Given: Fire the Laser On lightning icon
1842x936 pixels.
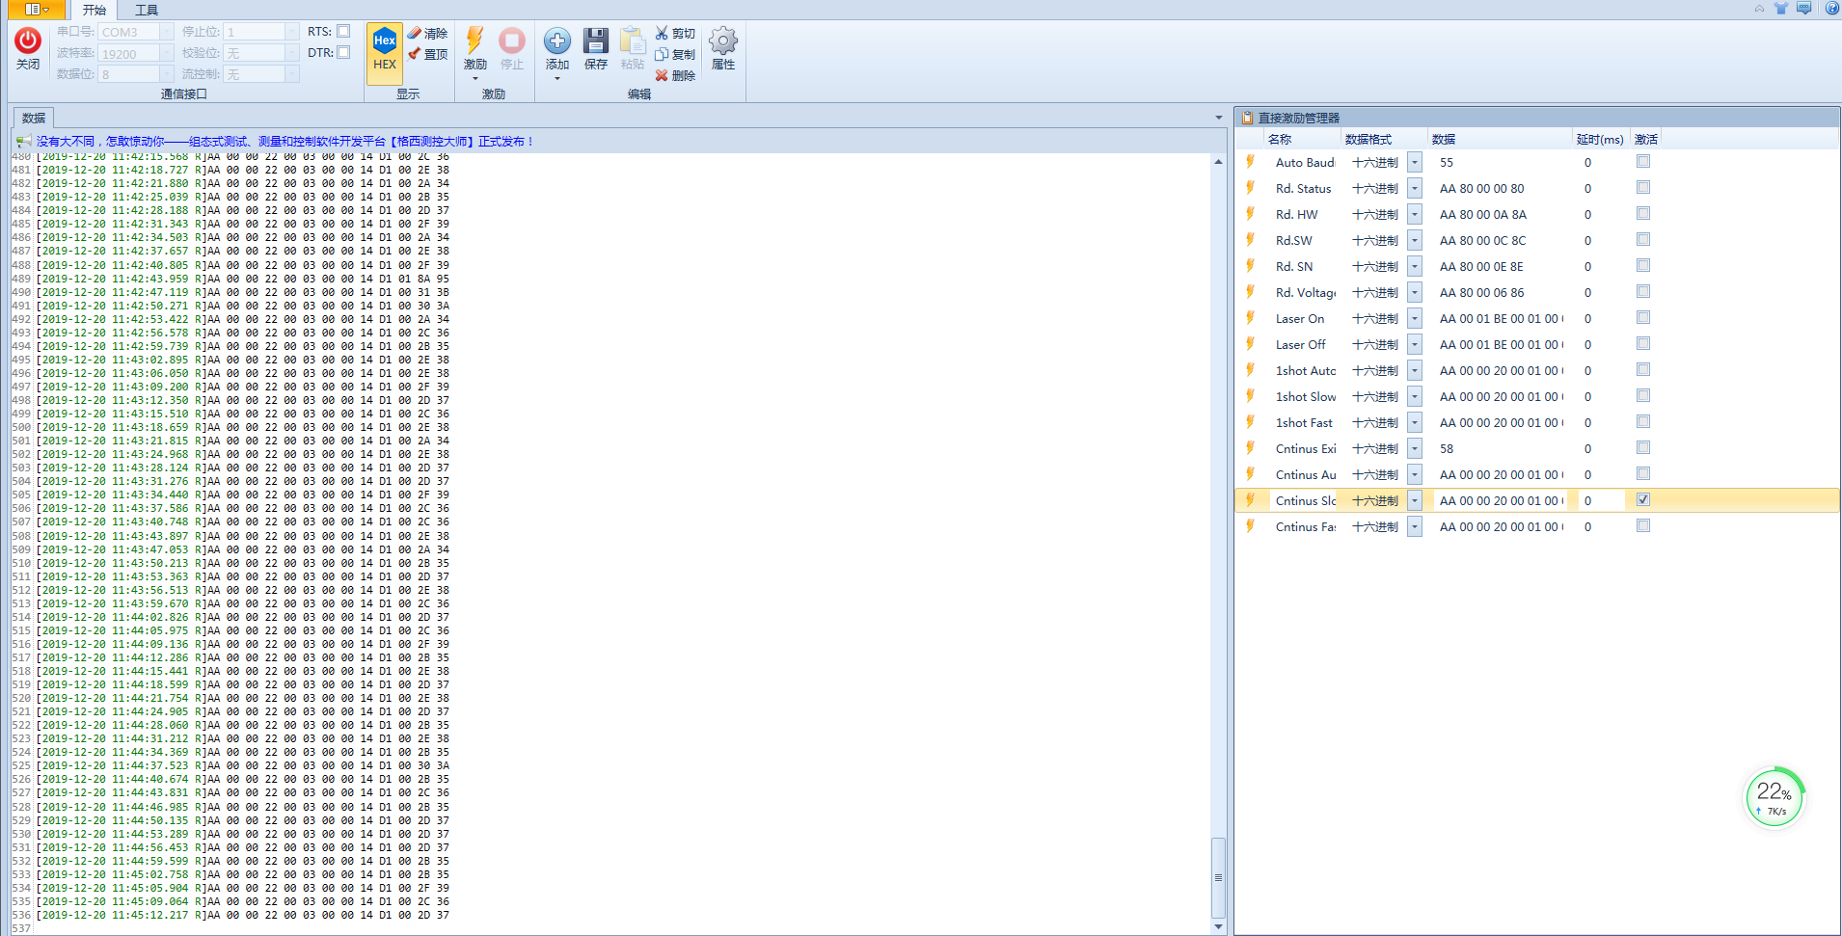Looking at the screenshot, I should pos(1251,318).
